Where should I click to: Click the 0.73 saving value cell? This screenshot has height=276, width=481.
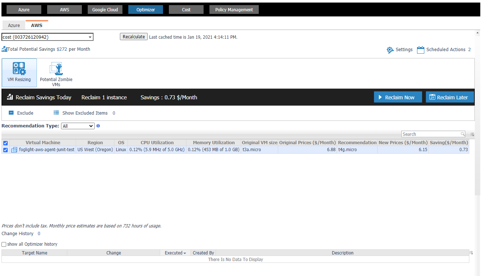[x=449, y=150]
